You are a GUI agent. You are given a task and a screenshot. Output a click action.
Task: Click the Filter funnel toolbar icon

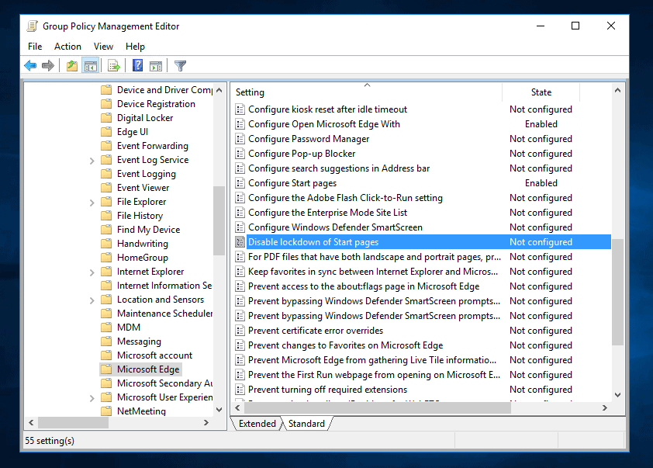pyautogui.click(x=180, y=65)
